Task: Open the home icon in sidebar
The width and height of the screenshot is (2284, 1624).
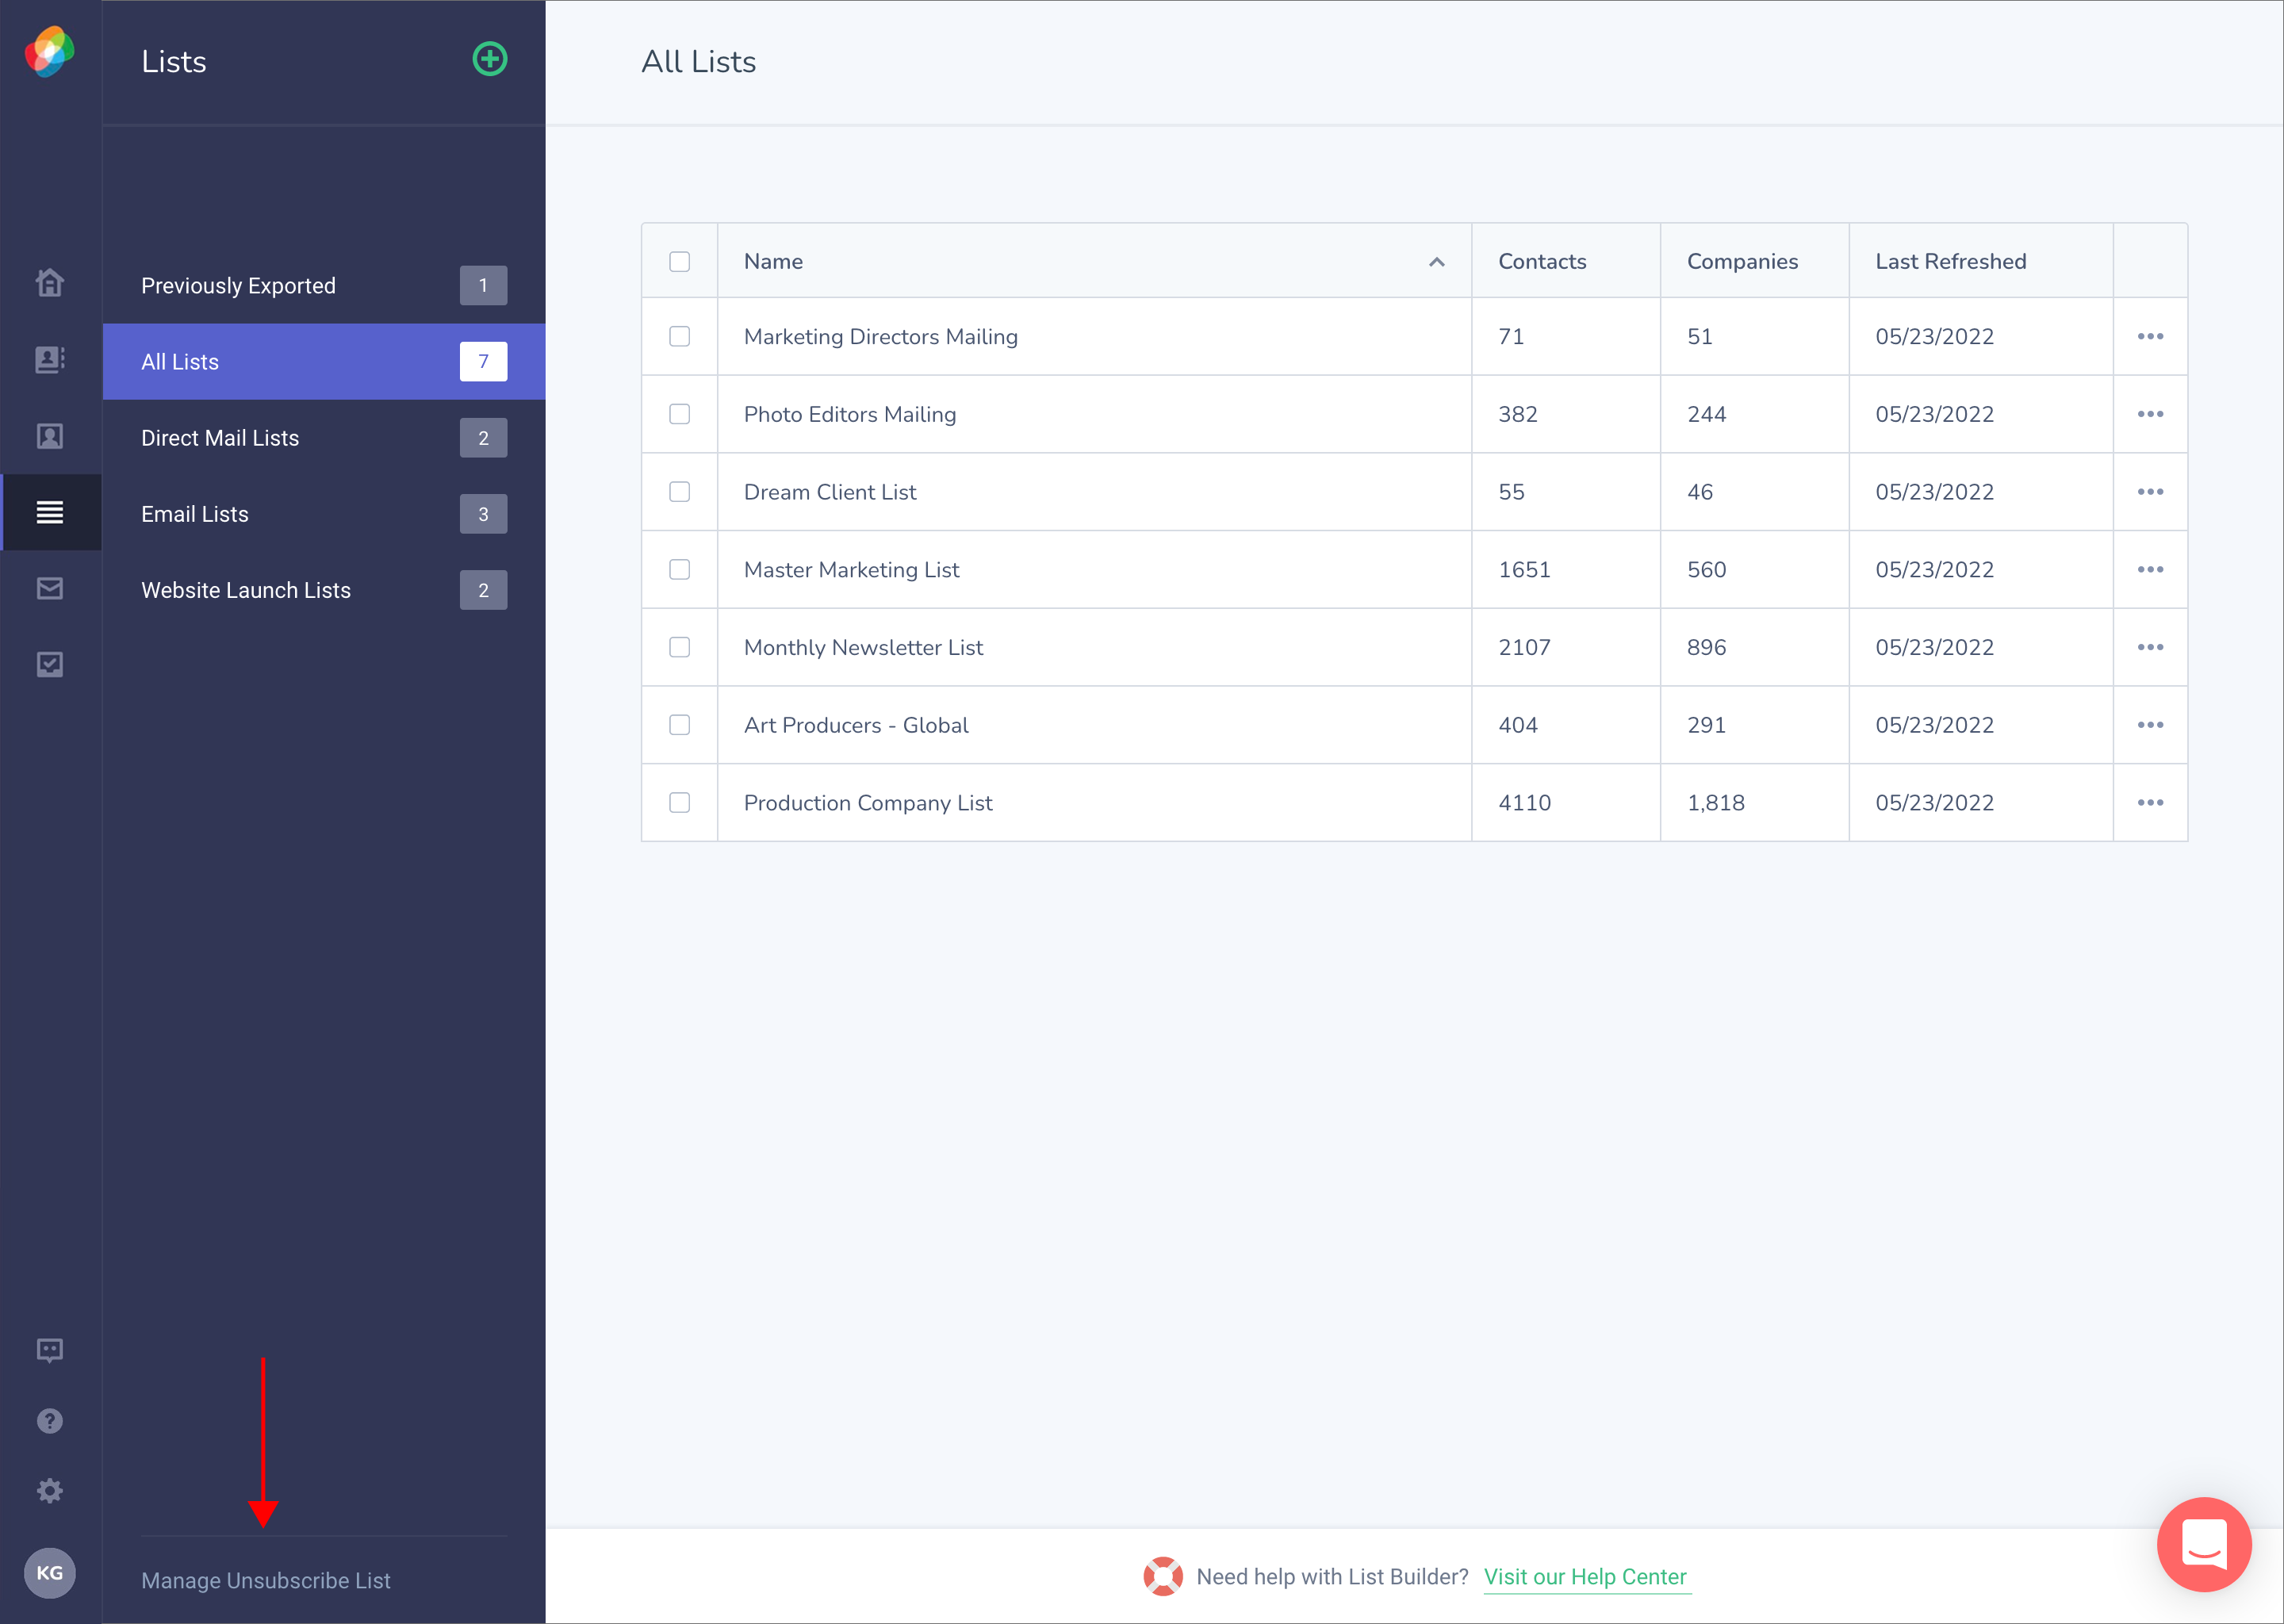Action: (x=50, y=283)
